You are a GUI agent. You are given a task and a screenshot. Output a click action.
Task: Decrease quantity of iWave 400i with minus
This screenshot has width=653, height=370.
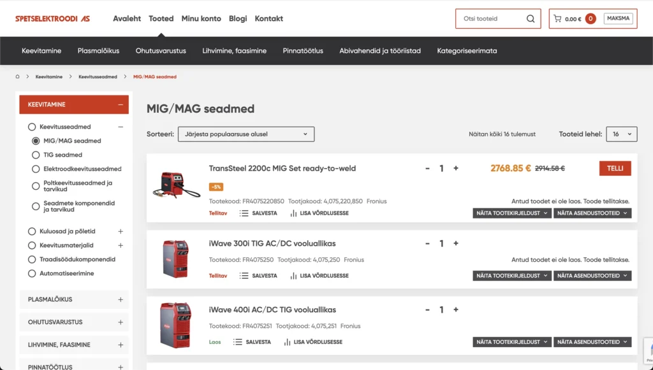coord(427,310)
